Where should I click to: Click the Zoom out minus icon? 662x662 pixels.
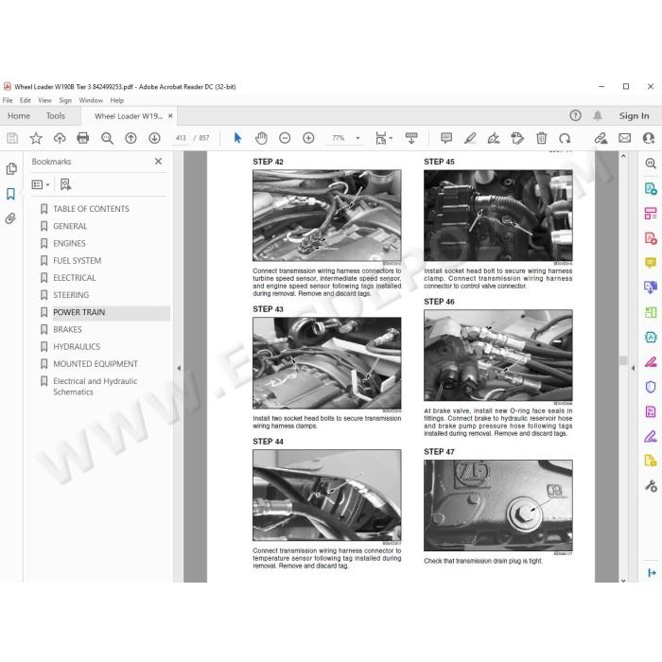click(x=285, y=138)
